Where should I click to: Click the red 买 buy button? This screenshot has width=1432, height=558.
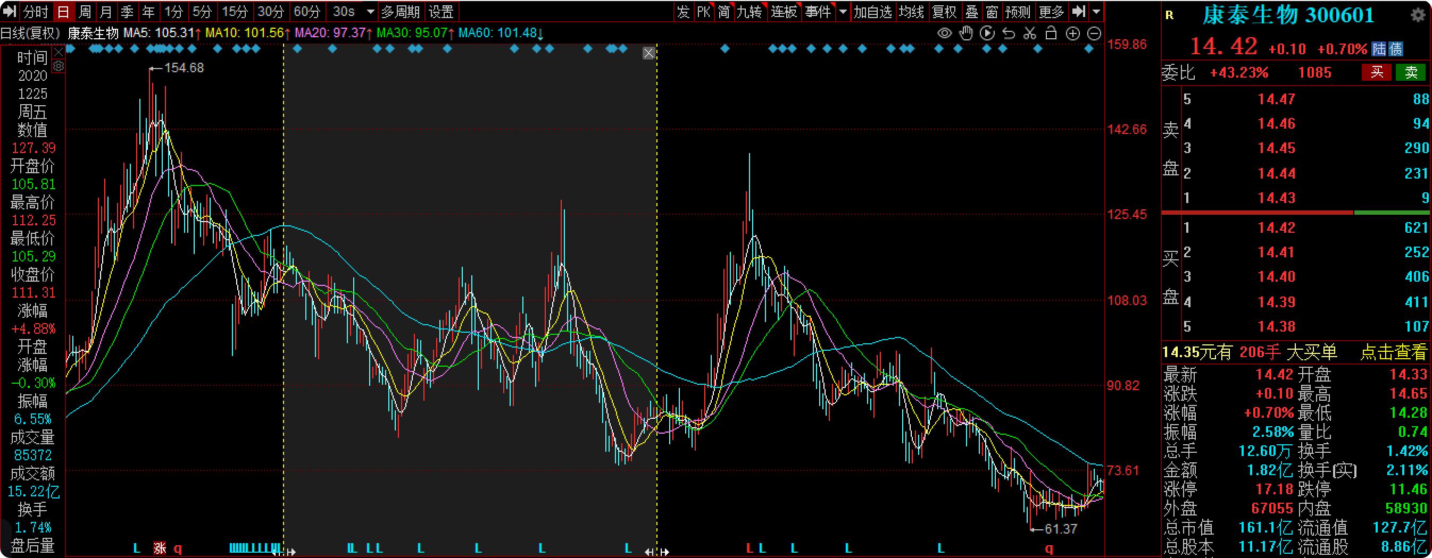(1377, 72)
